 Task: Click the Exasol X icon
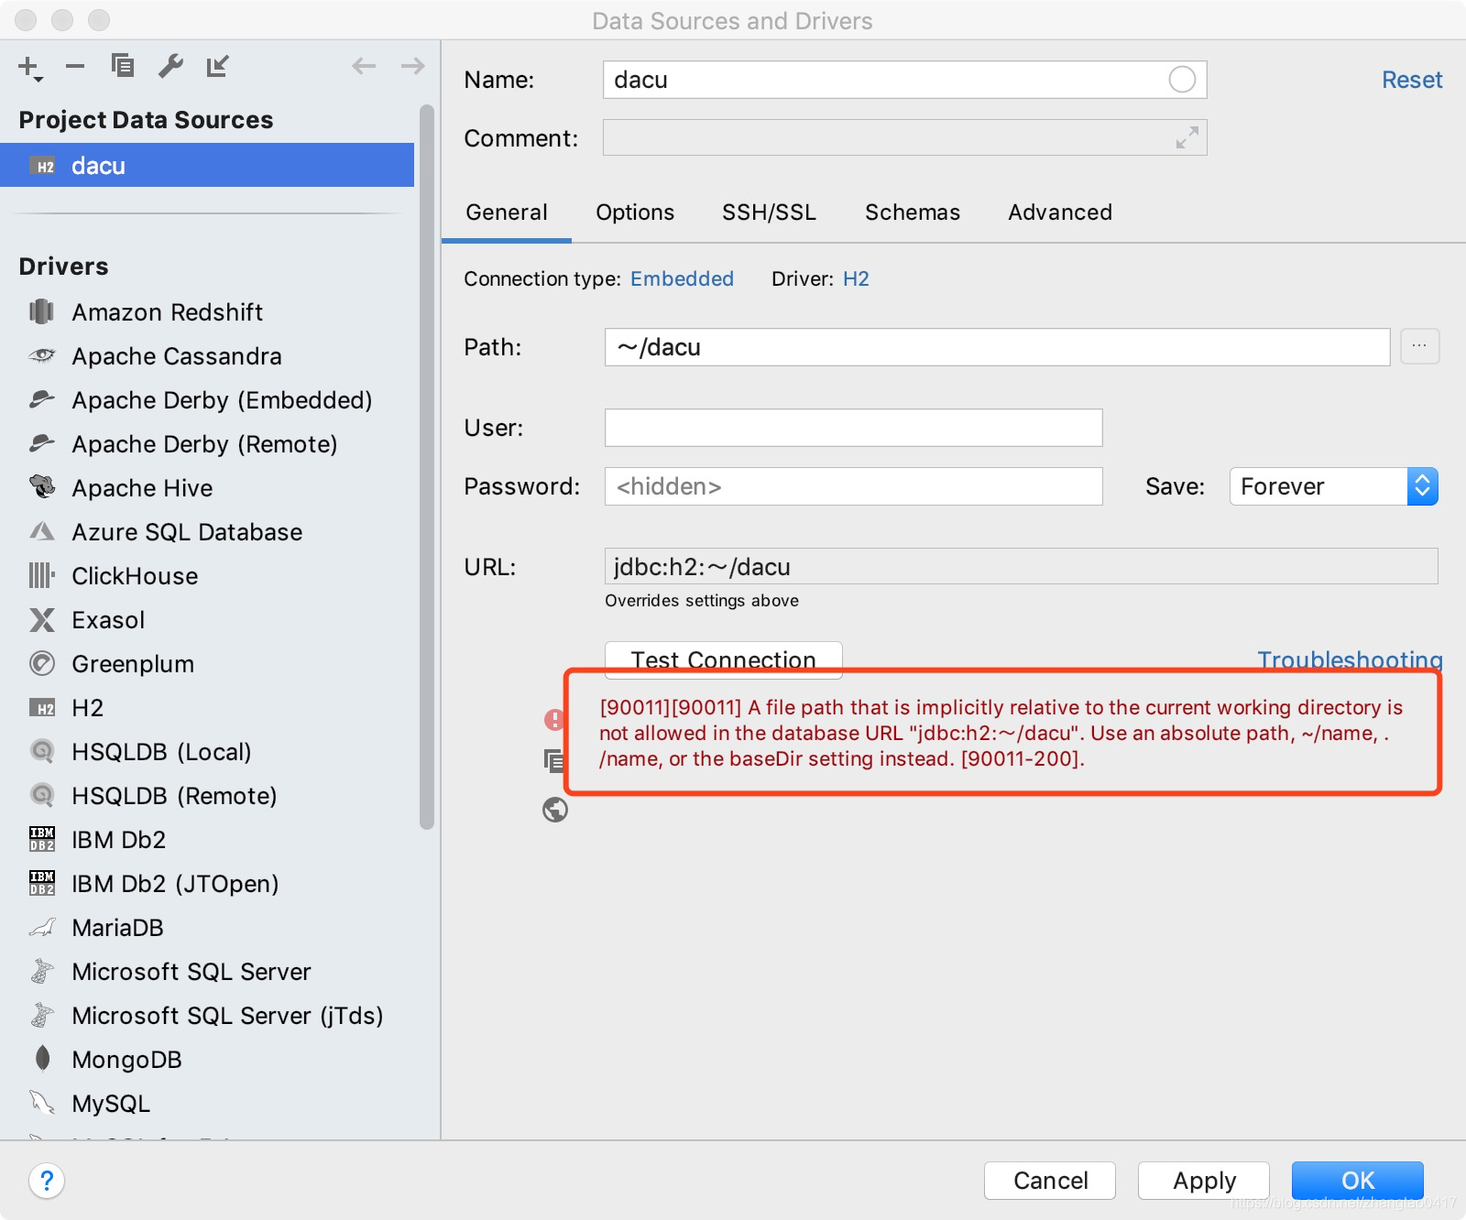click(x=42, y=620)
